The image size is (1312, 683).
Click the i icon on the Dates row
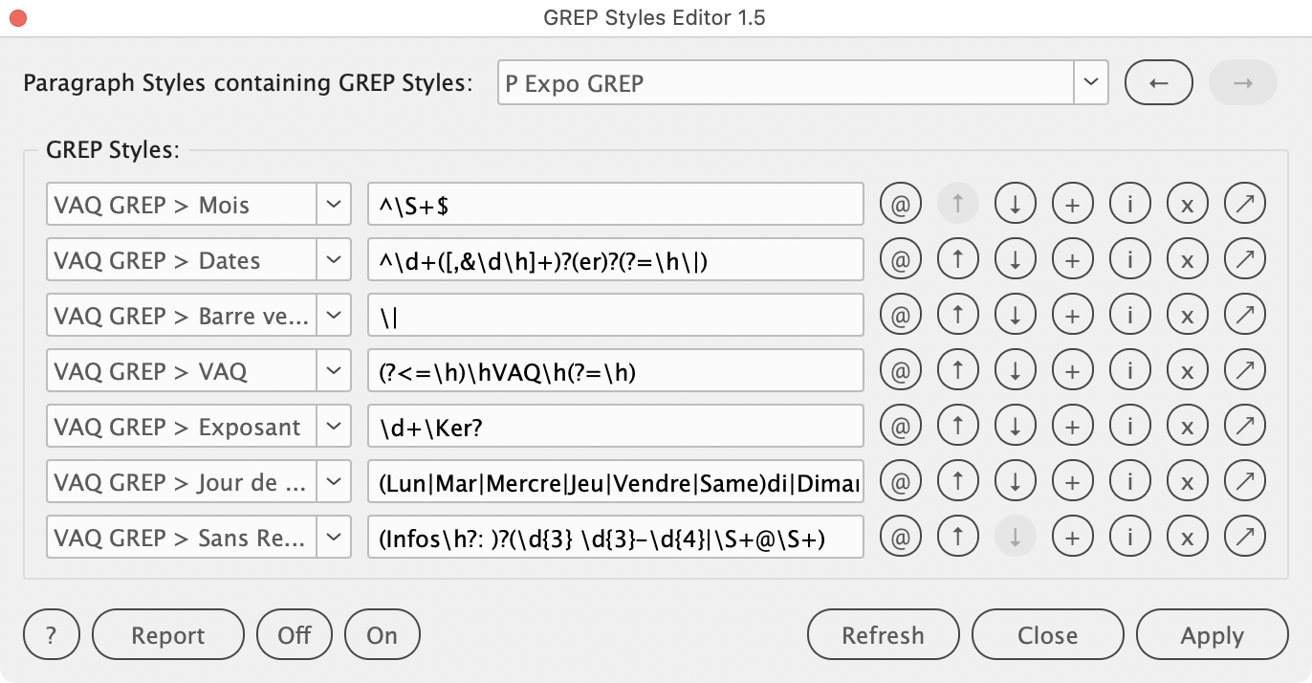pos(1129,259)
